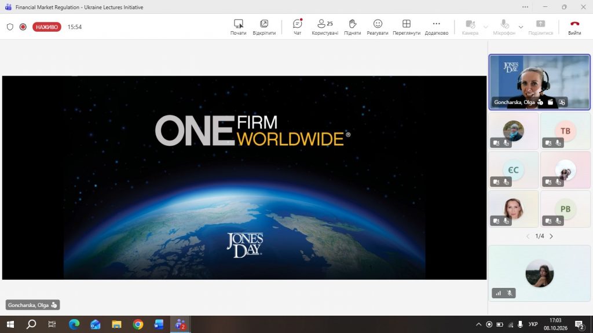The height and width of the screenshot is (333, 593).
Task: Click the Почати toolbar button
Action: coord(238,27)
